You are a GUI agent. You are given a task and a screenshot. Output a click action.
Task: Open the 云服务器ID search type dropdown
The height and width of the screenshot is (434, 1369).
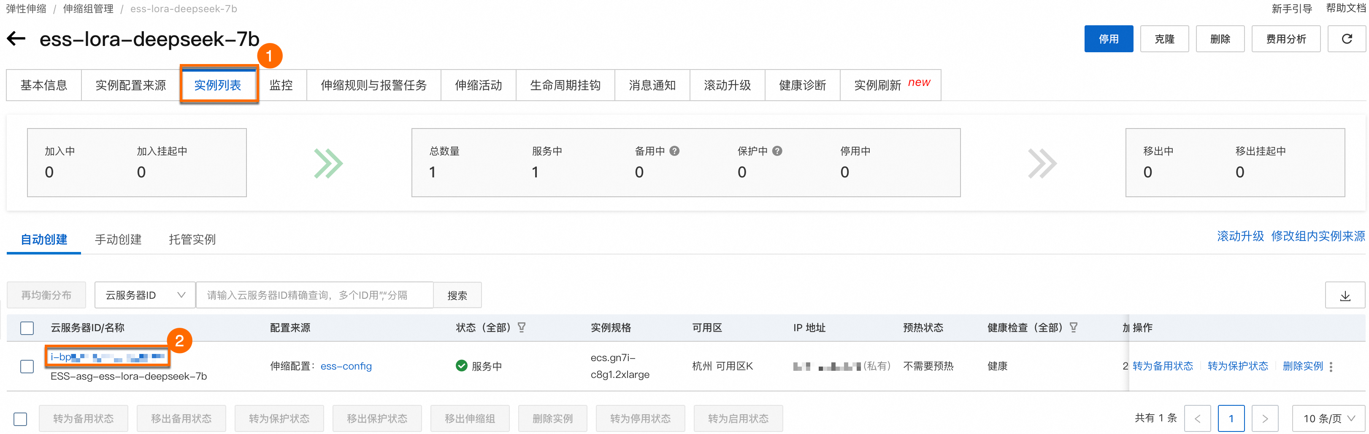pyautogui.click(x=145, y=295)
